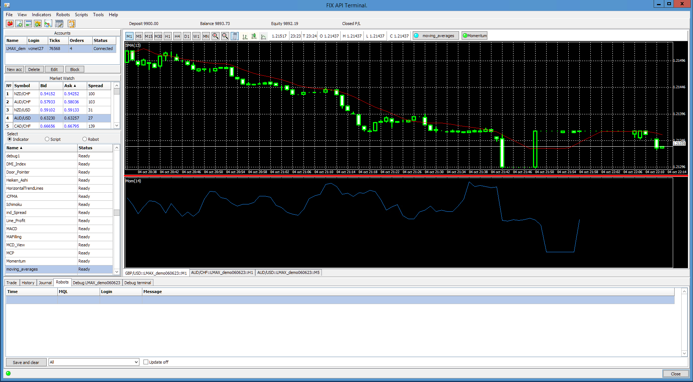The image size is (693, 382).
Task: Enable the Update off checkbox
Action: 146,362
